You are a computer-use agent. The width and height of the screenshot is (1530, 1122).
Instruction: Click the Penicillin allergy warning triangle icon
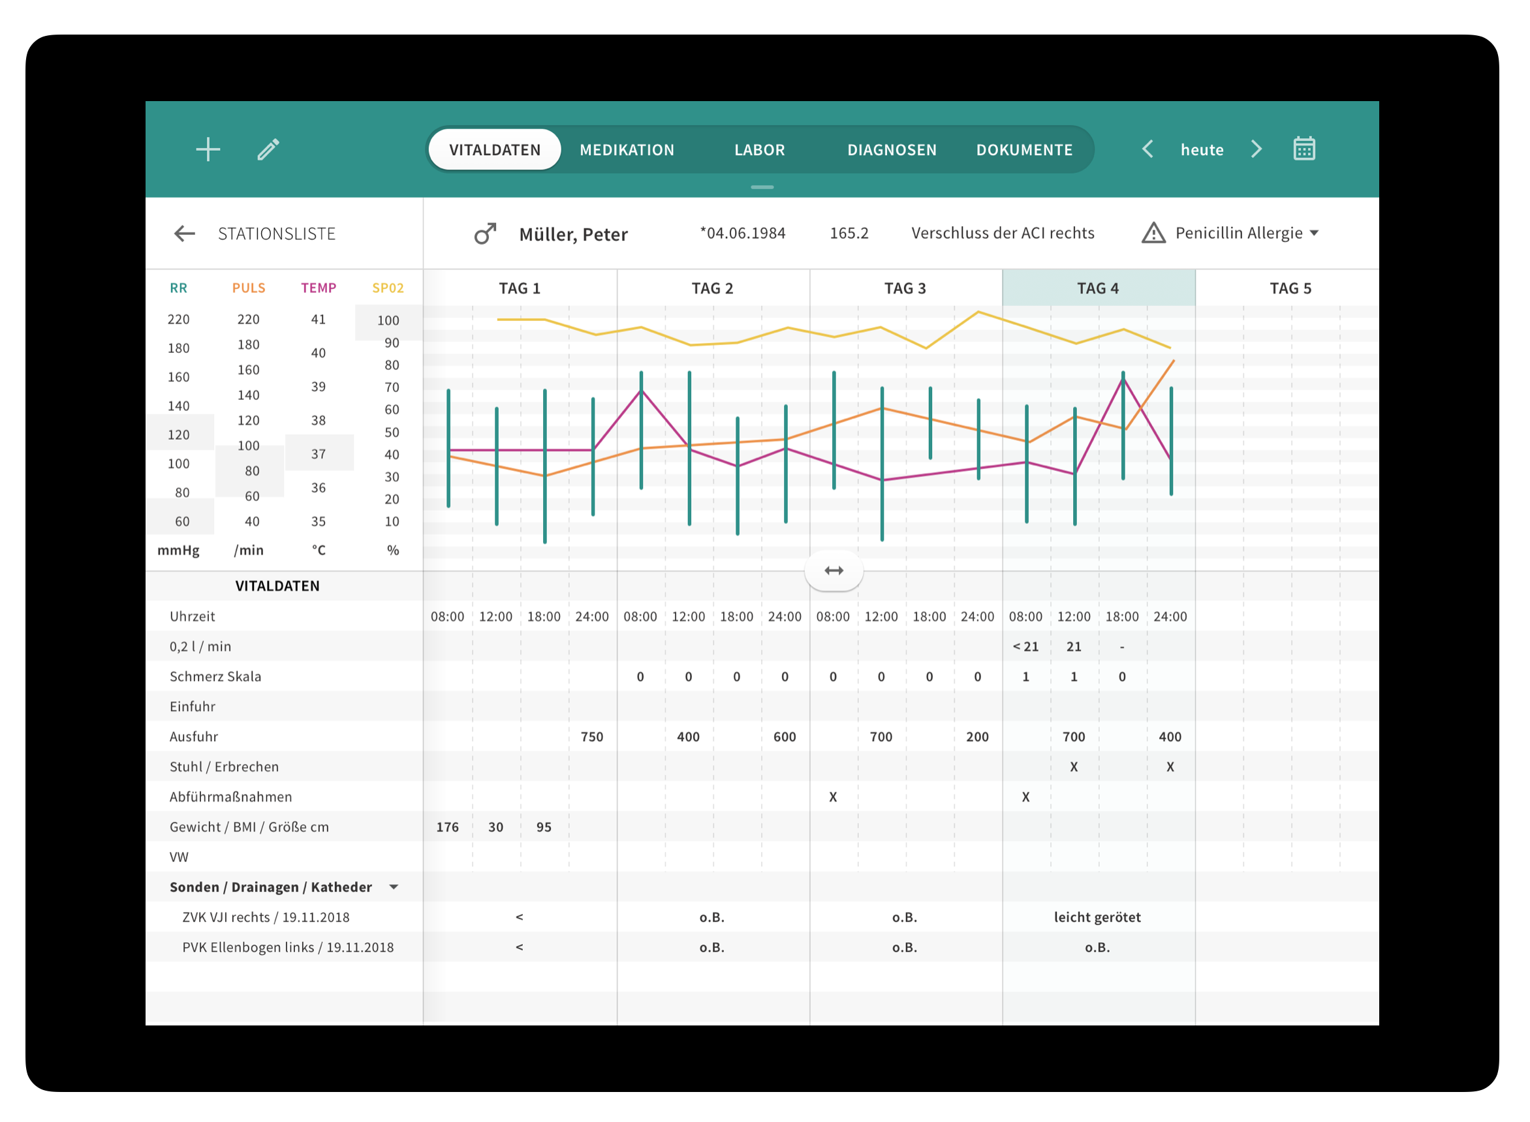click(x=1153, y=233)
